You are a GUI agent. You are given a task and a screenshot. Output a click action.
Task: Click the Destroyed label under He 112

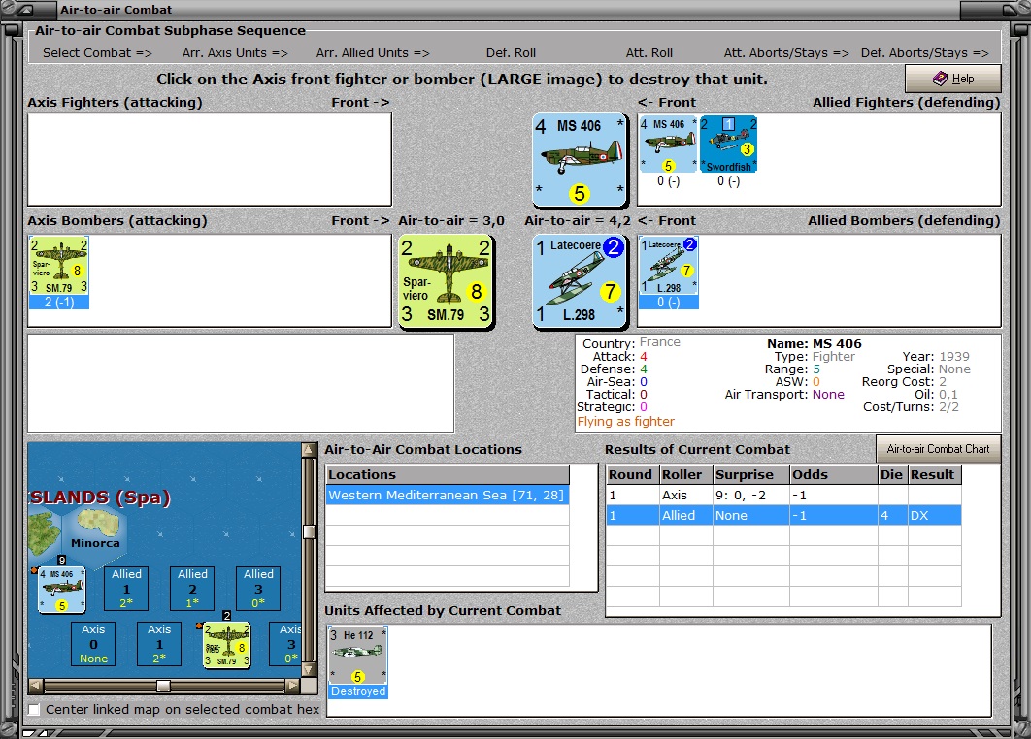click(358, 691)
